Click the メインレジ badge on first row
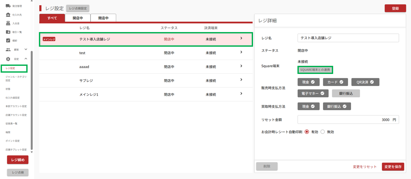Viewport: 411px width, 179px height. [49, 39]
